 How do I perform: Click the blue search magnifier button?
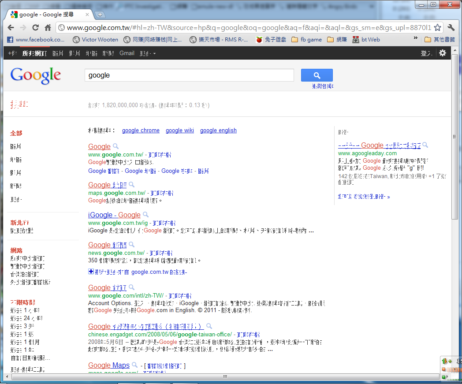317,75
